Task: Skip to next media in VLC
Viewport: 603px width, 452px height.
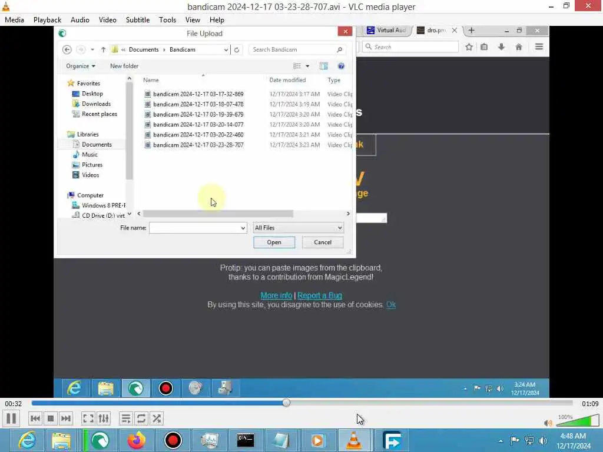Action: (x=66, y=418)
